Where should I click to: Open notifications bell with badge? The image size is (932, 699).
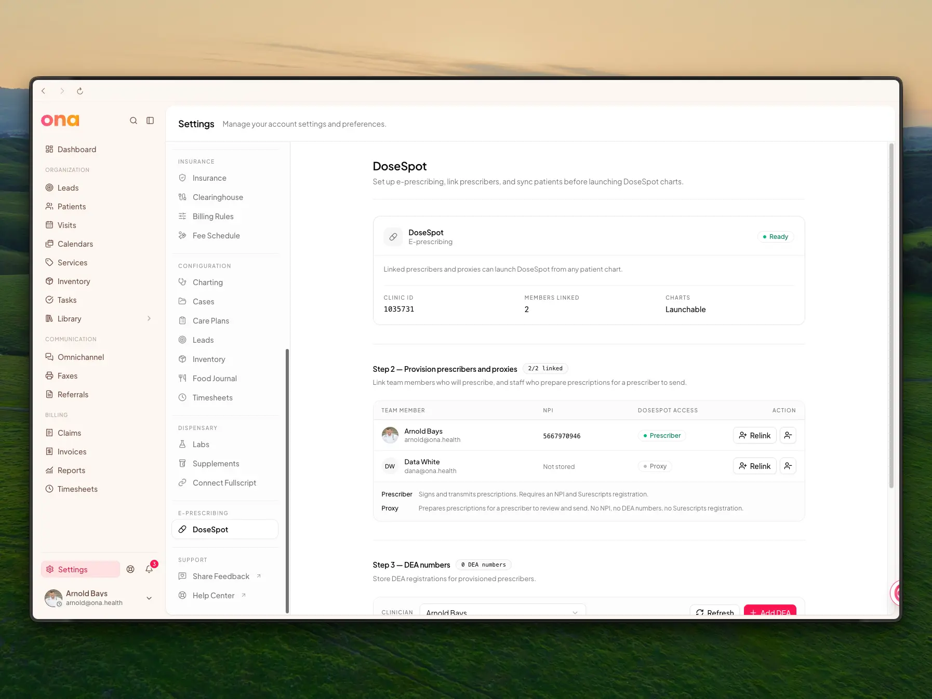click(x=150, y=569)
